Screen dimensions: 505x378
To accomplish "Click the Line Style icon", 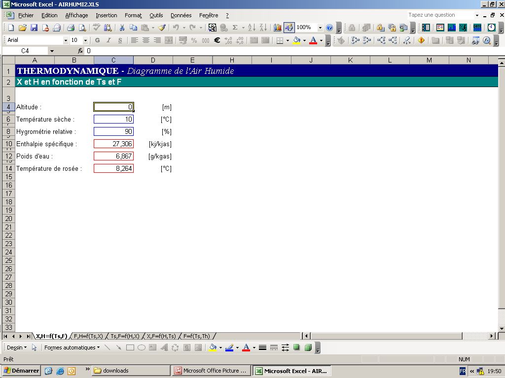I will [262, 347].
